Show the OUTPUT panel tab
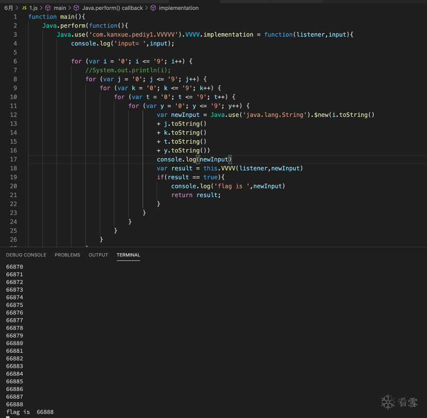The image size is (427, 418). 98,255
